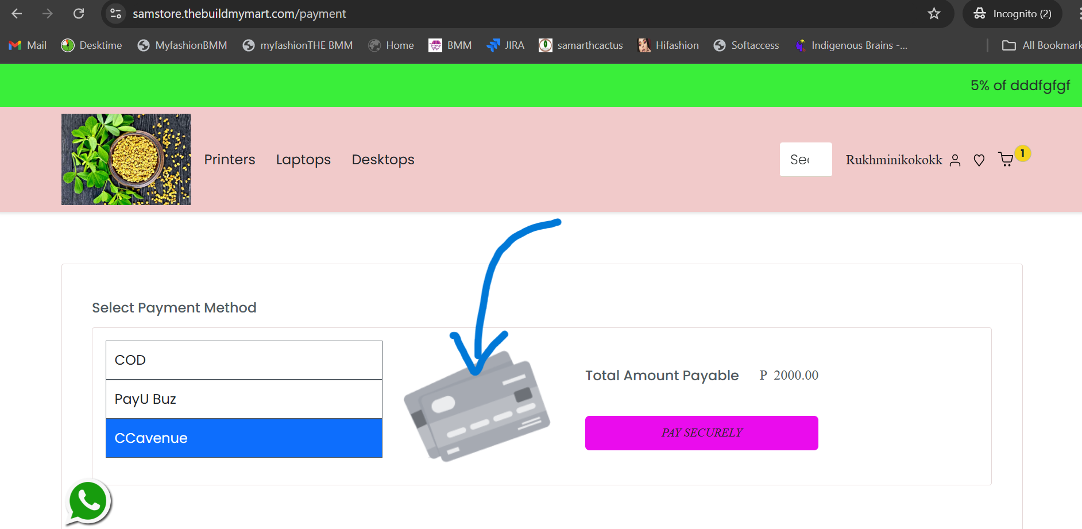This screenshot has height=529, width=1082.
Task: Go to the Laptops category
Action: pos(303,160)
